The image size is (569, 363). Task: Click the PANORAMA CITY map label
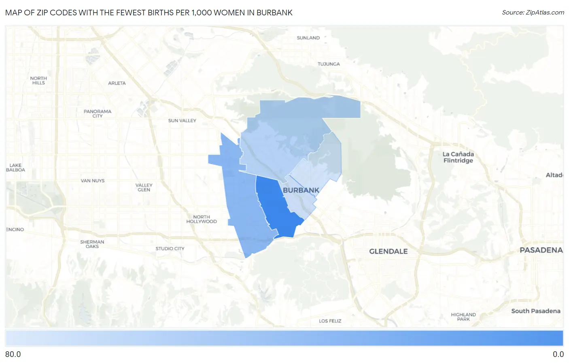coord(98,113)
